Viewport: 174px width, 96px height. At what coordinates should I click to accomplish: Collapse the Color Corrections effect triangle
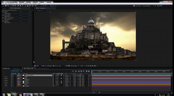(2, 18)
